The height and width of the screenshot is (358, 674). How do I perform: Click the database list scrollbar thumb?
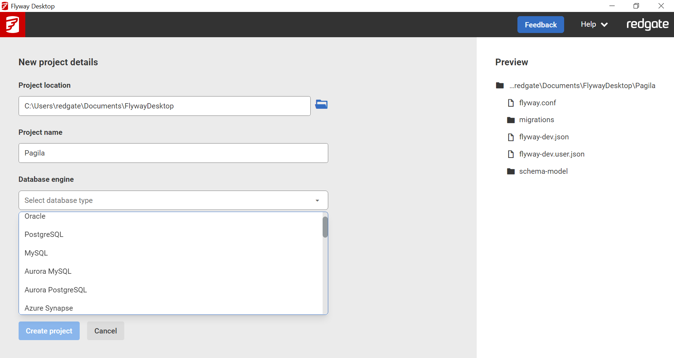325,227
